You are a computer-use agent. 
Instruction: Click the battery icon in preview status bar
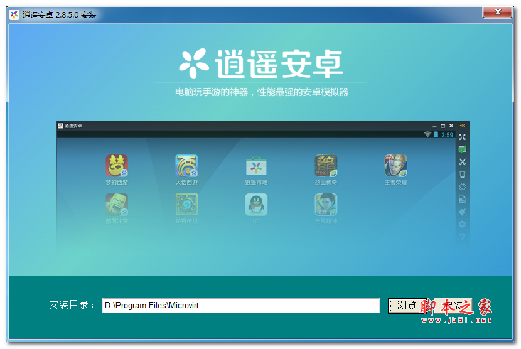(436, 134)
